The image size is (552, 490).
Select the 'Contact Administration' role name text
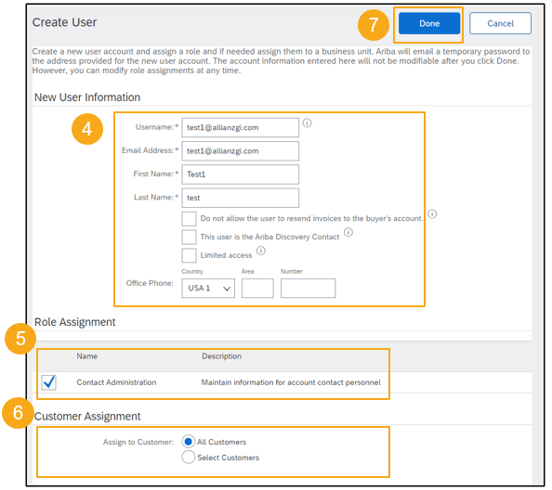pyautogui.click(x=116, y=382)
